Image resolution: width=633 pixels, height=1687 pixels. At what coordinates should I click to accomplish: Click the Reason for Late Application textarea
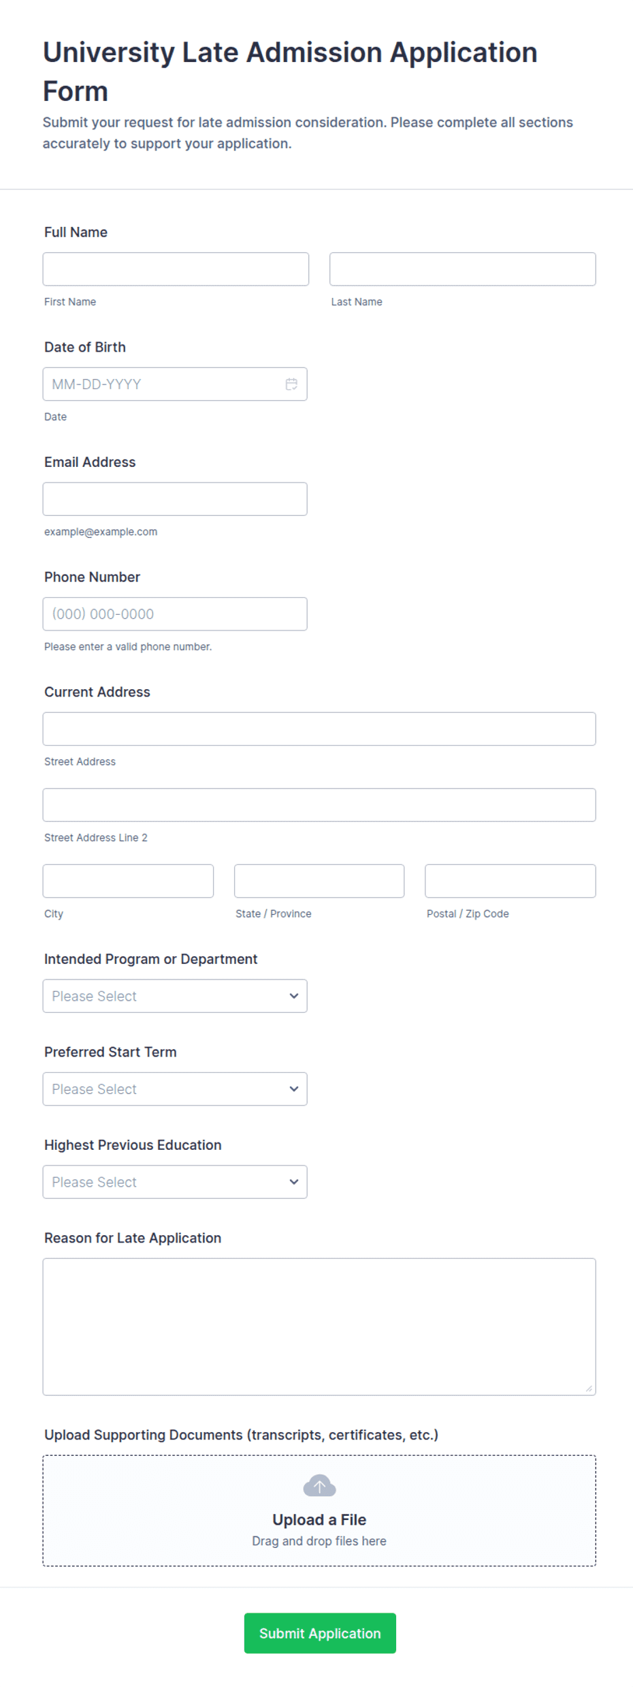pos(319,1327)
